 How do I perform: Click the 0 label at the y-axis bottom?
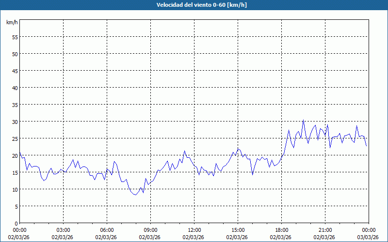point(16,223)
